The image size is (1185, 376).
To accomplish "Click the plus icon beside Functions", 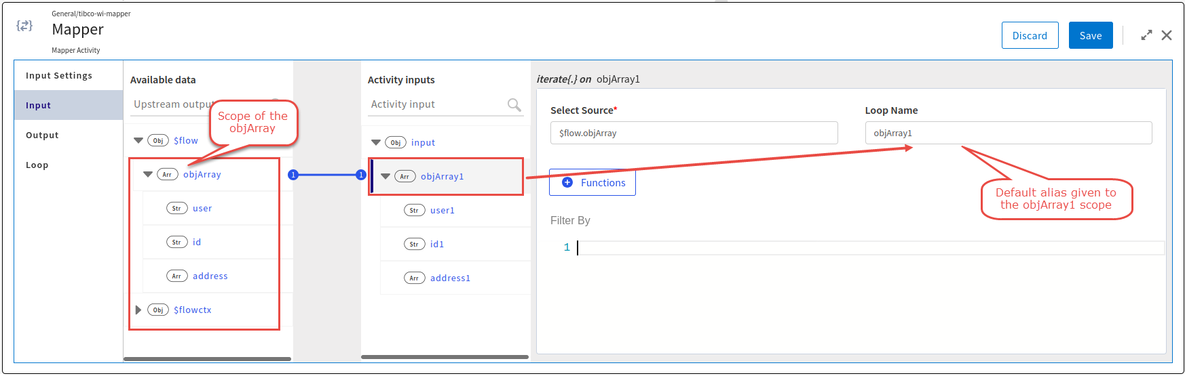I will click(567, 182).
